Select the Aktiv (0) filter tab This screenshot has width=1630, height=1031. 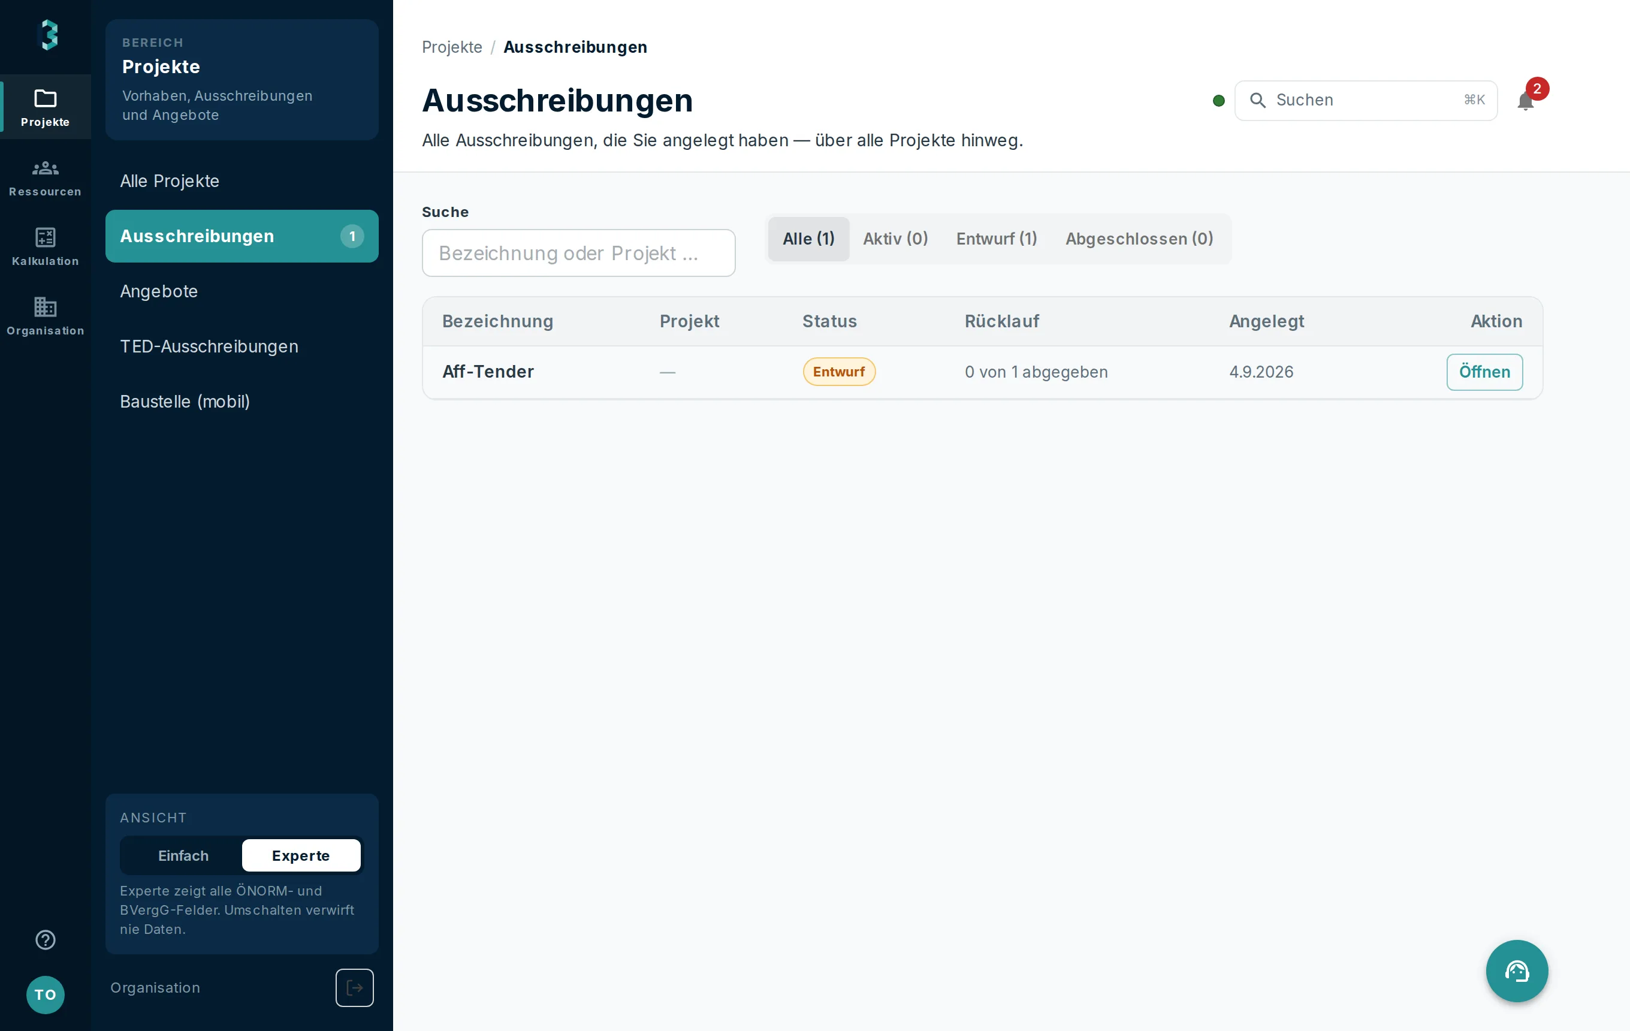pos(895,239)
